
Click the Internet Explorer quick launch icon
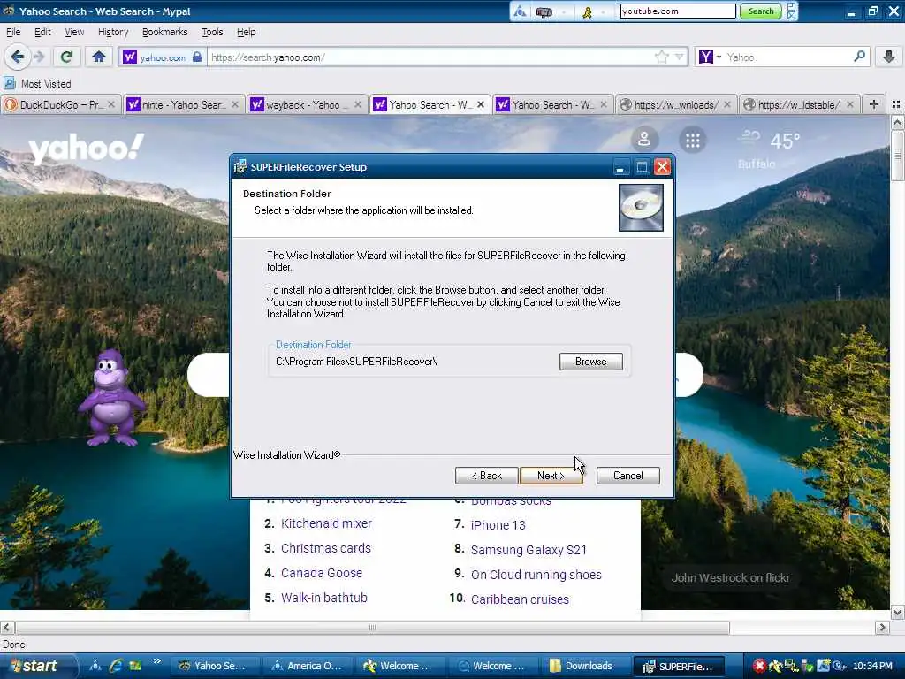pos(116,666)
